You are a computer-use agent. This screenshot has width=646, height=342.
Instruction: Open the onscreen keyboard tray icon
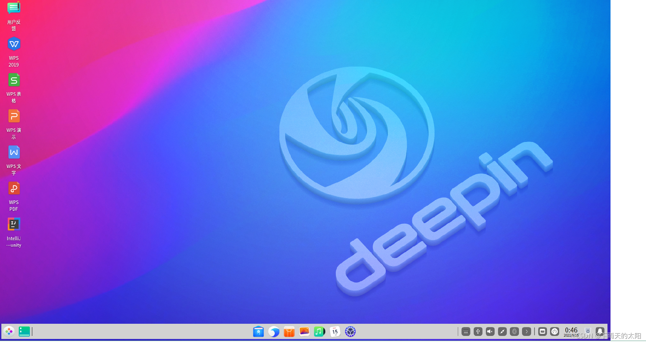click(543, 332)
